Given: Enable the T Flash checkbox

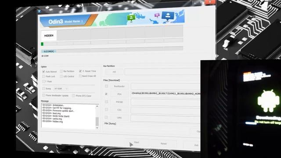Looking at the screenshot, I should [43, 81].
